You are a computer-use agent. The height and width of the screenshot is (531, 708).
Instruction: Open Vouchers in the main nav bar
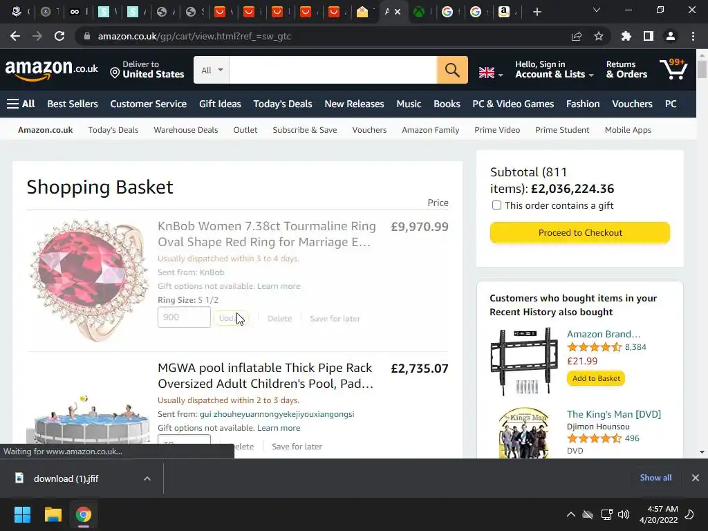pyautogui.click(x=632, y=104)
